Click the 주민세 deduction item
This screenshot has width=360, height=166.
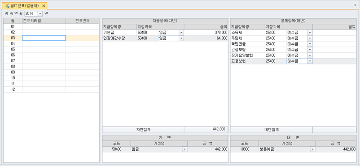tap(247, 38)
